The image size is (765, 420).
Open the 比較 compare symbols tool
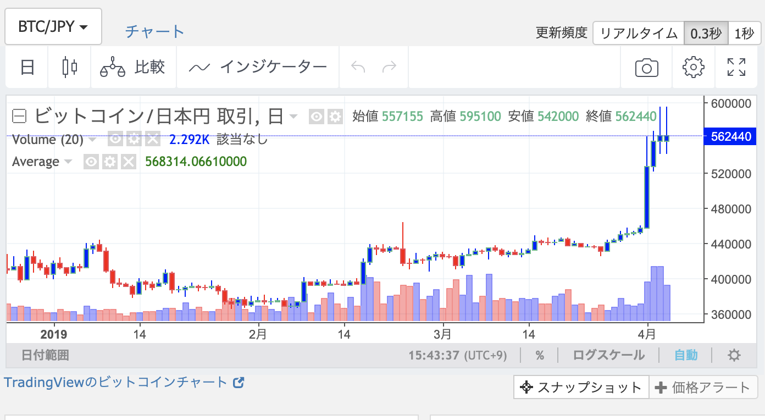133,67
